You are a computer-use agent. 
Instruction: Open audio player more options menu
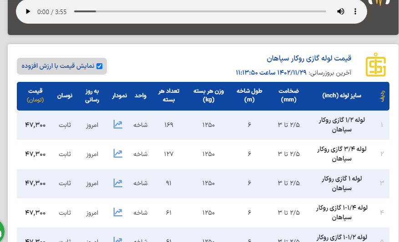(355, 12)
